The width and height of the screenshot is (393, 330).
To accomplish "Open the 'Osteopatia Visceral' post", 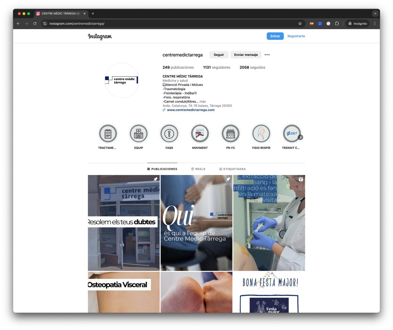I will 124,292.
